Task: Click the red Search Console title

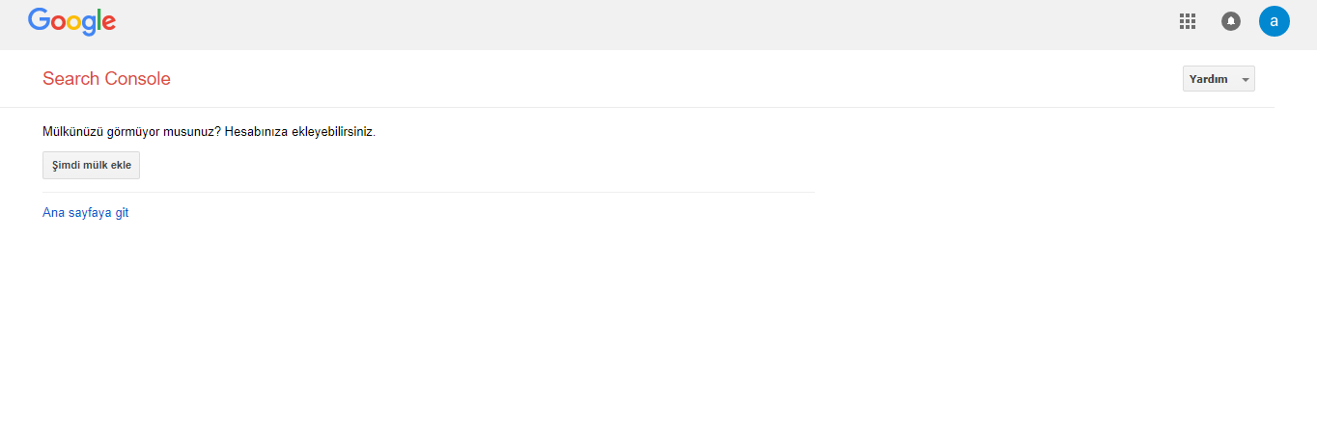Action: click(x=106, y=79)
